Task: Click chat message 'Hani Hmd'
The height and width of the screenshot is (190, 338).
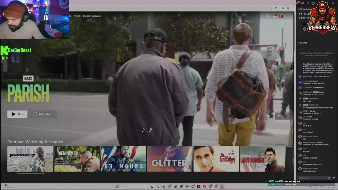Action: [x=307, y=101]
